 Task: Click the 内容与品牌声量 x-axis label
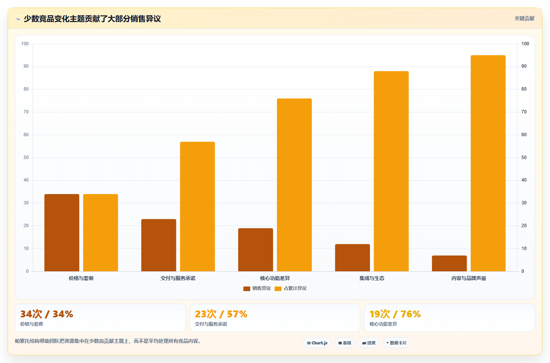tap(469, 278)
